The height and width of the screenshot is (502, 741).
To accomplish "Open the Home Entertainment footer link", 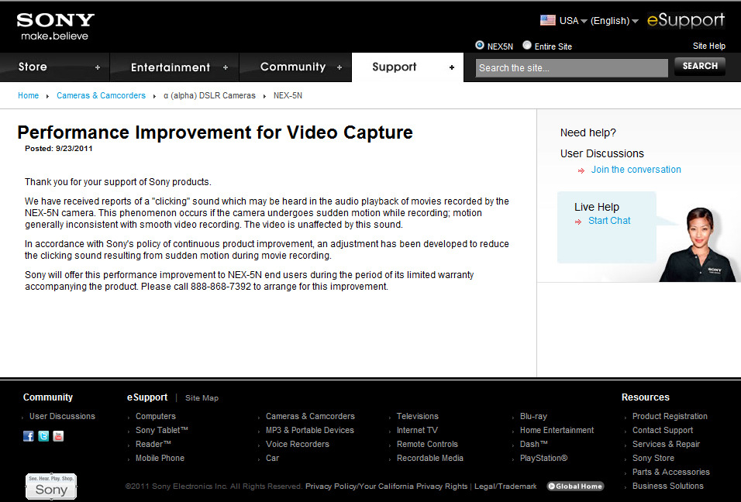I will click(557, 430).
